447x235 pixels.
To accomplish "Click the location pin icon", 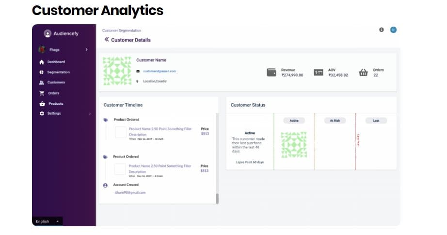I will pos(138,81).
